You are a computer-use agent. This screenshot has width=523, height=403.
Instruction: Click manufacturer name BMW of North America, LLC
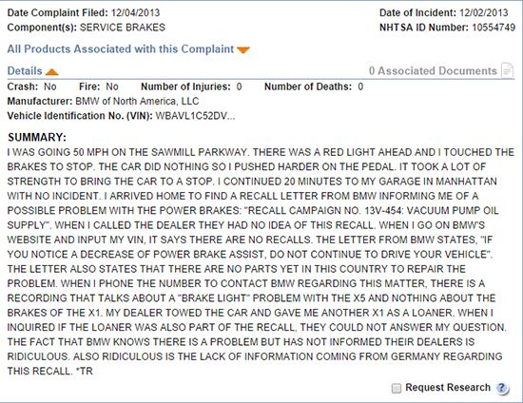[137, 101]
